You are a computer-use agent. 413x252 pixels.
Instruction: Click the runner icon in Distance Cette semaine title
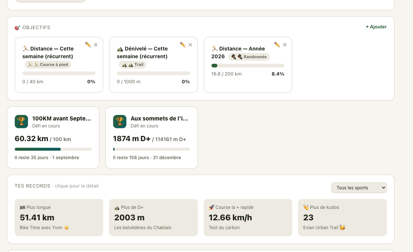25,49
